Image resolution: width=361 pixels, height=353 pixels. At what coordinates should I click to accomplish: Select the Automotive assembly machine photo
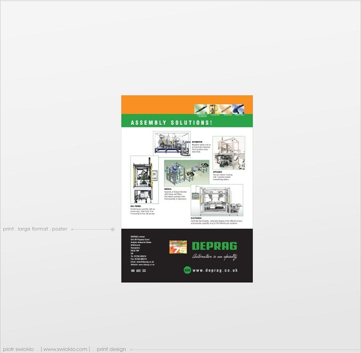click(x=172, y=144)
